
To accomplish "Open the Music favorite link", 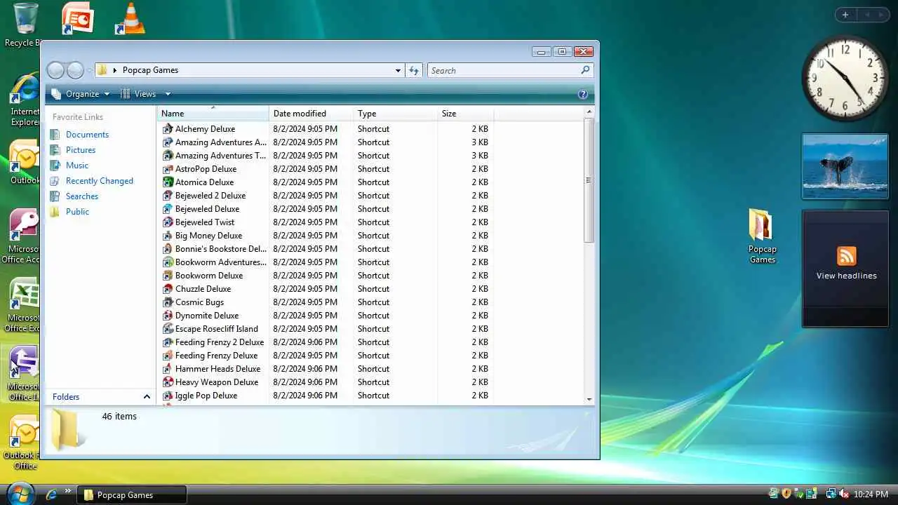I will coord(77,166).
